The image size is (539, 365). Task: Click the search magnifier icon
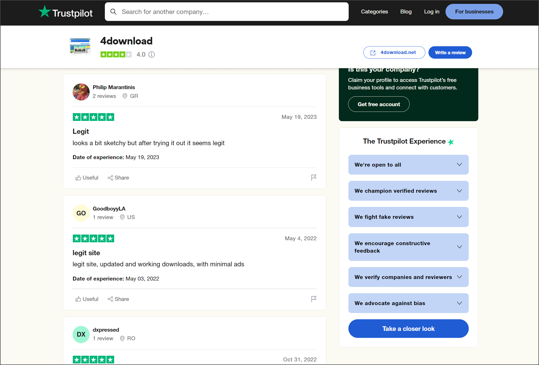tap(114, 12)
